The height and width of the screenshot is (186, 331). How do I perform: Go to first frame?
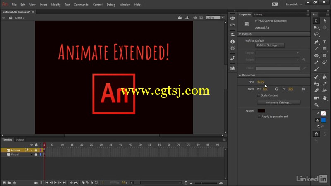coord(46,183)
